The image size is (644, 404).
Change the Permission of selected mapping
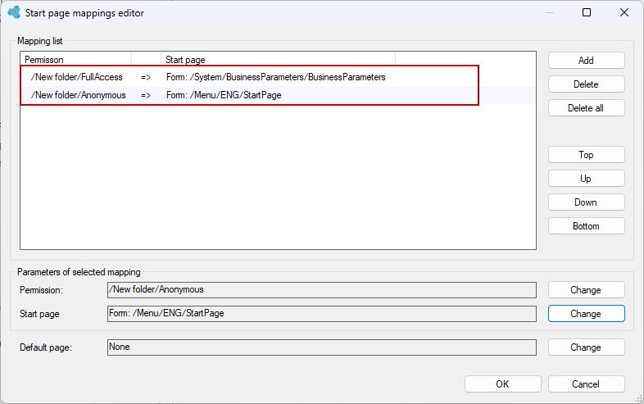[x=586, y=290]
